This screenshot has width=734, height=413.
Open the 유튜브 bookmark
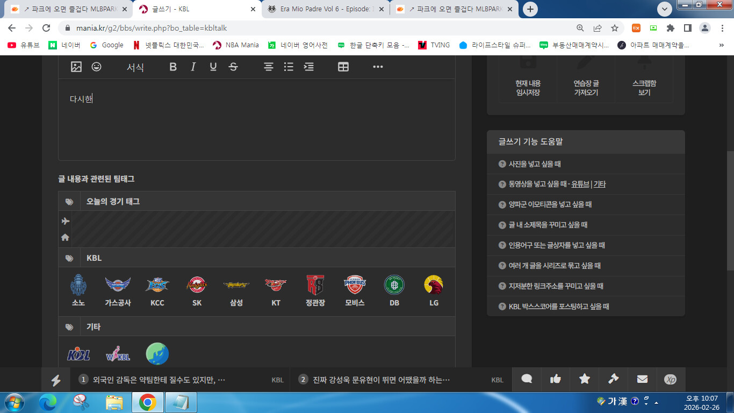point(24,45)
